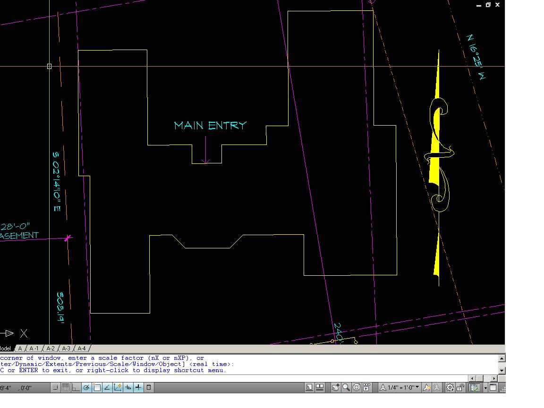544x408 pixels.
Task: Click the S 02°14'10" E bearing text
Action: 57,181
